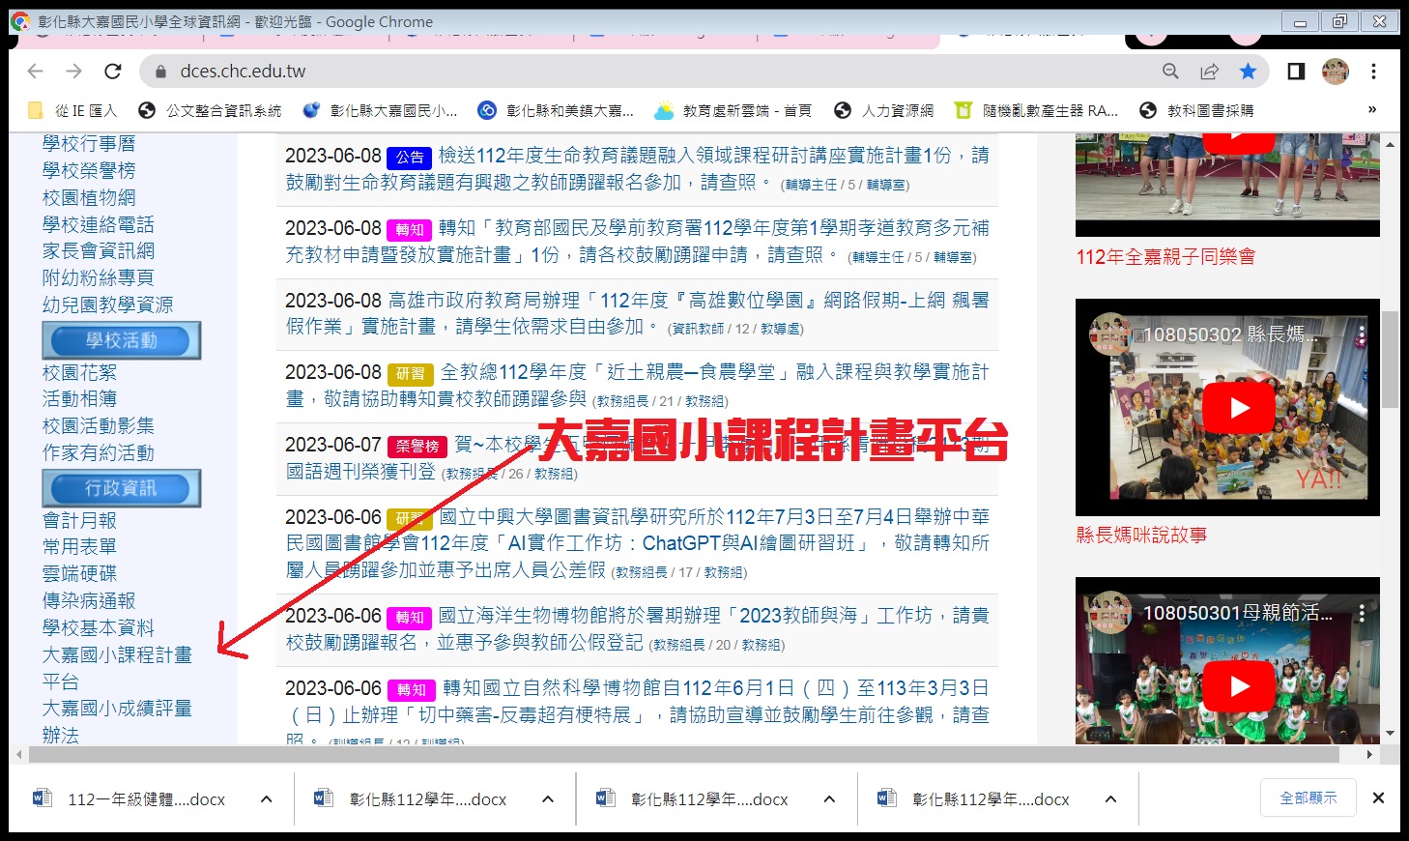
Task: Open 傳染病通報 sidebar link
Action: tap(89, 601)
